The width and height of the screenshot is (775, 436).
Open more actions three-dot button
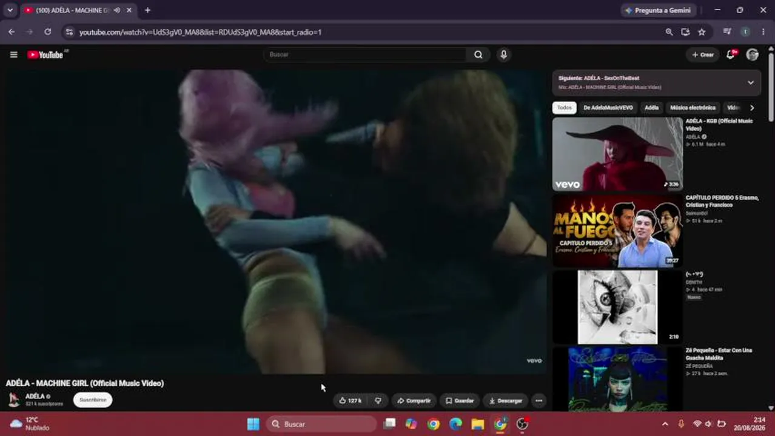pyautogui.click(x=538, y=400)
